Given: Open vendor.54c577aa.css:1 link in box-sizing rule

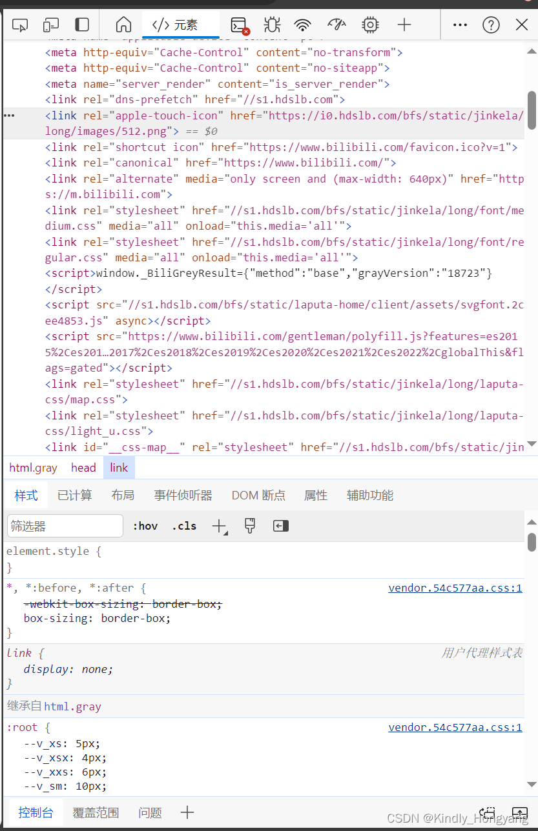Looking at the screenshot, I should (455, 588).
